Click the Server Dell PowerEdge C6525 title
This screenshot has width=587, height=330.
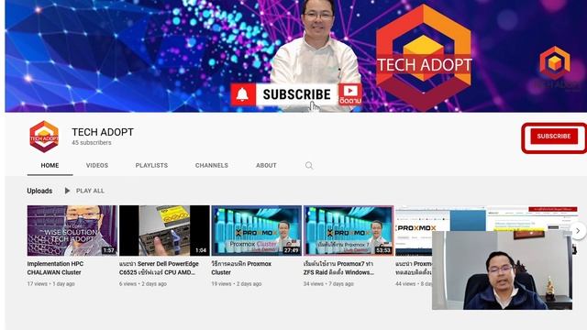coord(159,268)
